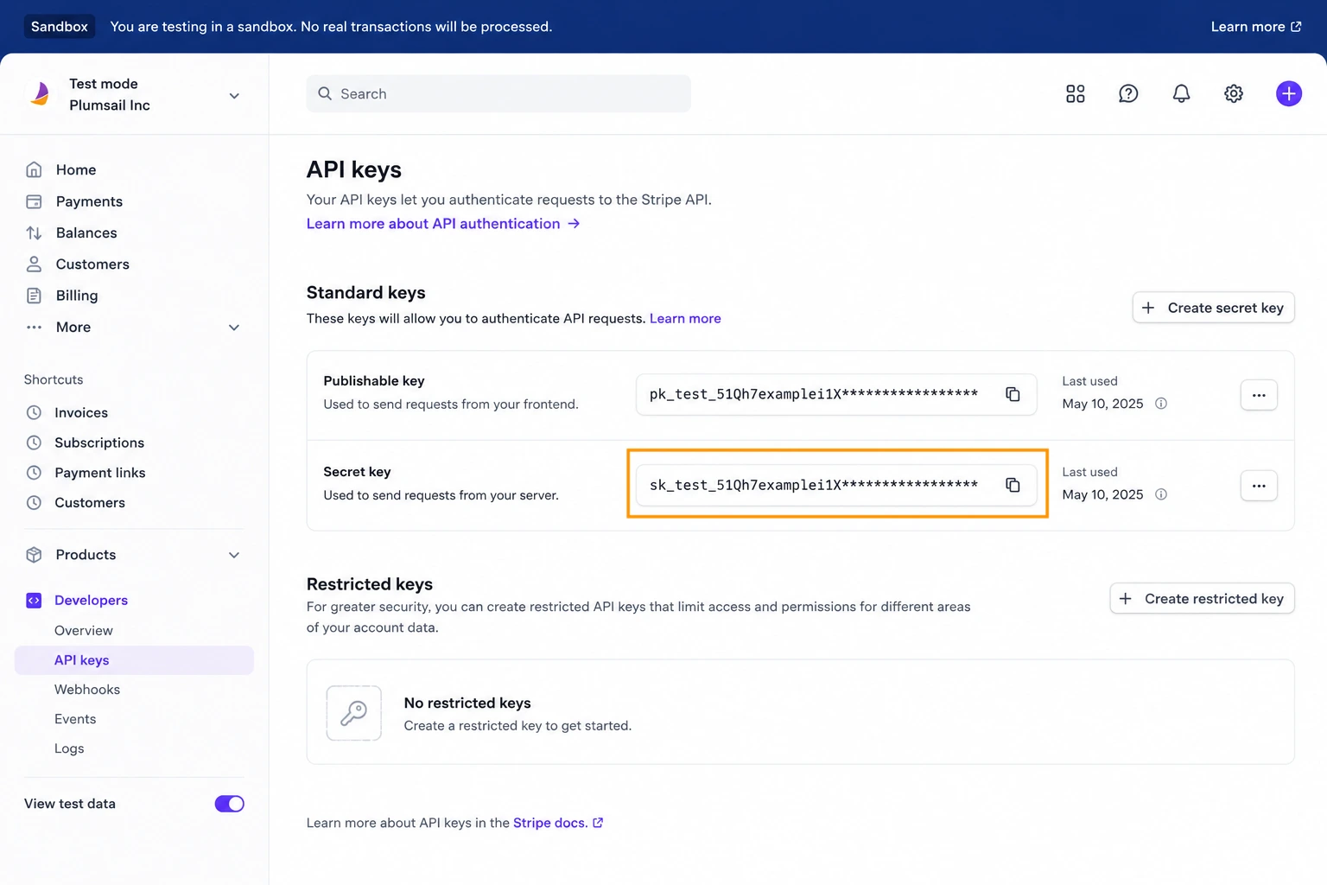Open more options for the publishable key

[1259, 395]
